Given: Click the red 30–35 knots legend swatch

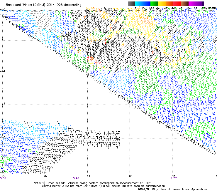Looking at the screenshot, I should [x=177, y=4].
